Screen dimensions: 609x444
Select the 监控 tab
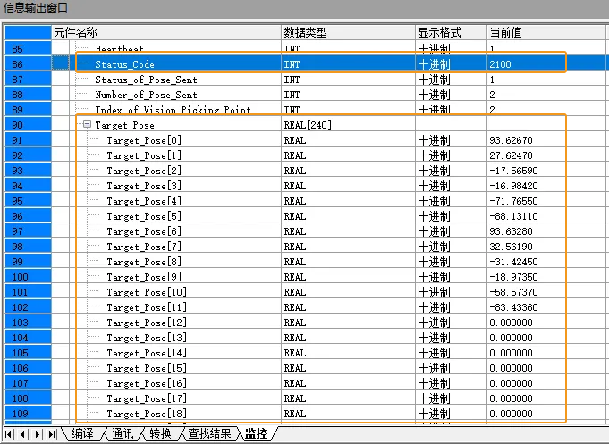(257, 433)
